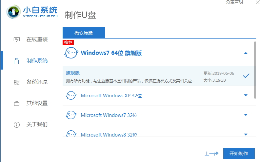
Task: Toggle the 旗舰版 edition checkmark
Action: point(246,76)
